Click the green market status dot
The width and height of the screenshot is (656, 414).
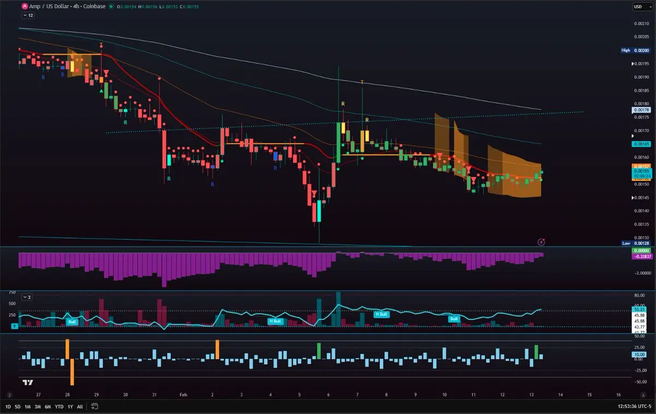(x=111, y=7)
